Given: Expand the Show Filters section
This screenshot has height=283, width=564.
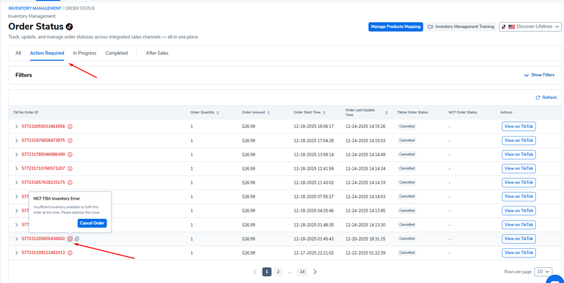Looking at the screenshot, I should point(539,75).
